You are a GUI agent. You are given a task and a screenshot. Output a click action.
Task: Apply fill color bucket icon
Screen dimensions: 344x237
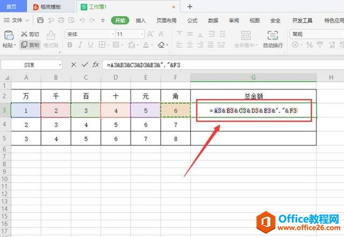click(x=132, y=45)
